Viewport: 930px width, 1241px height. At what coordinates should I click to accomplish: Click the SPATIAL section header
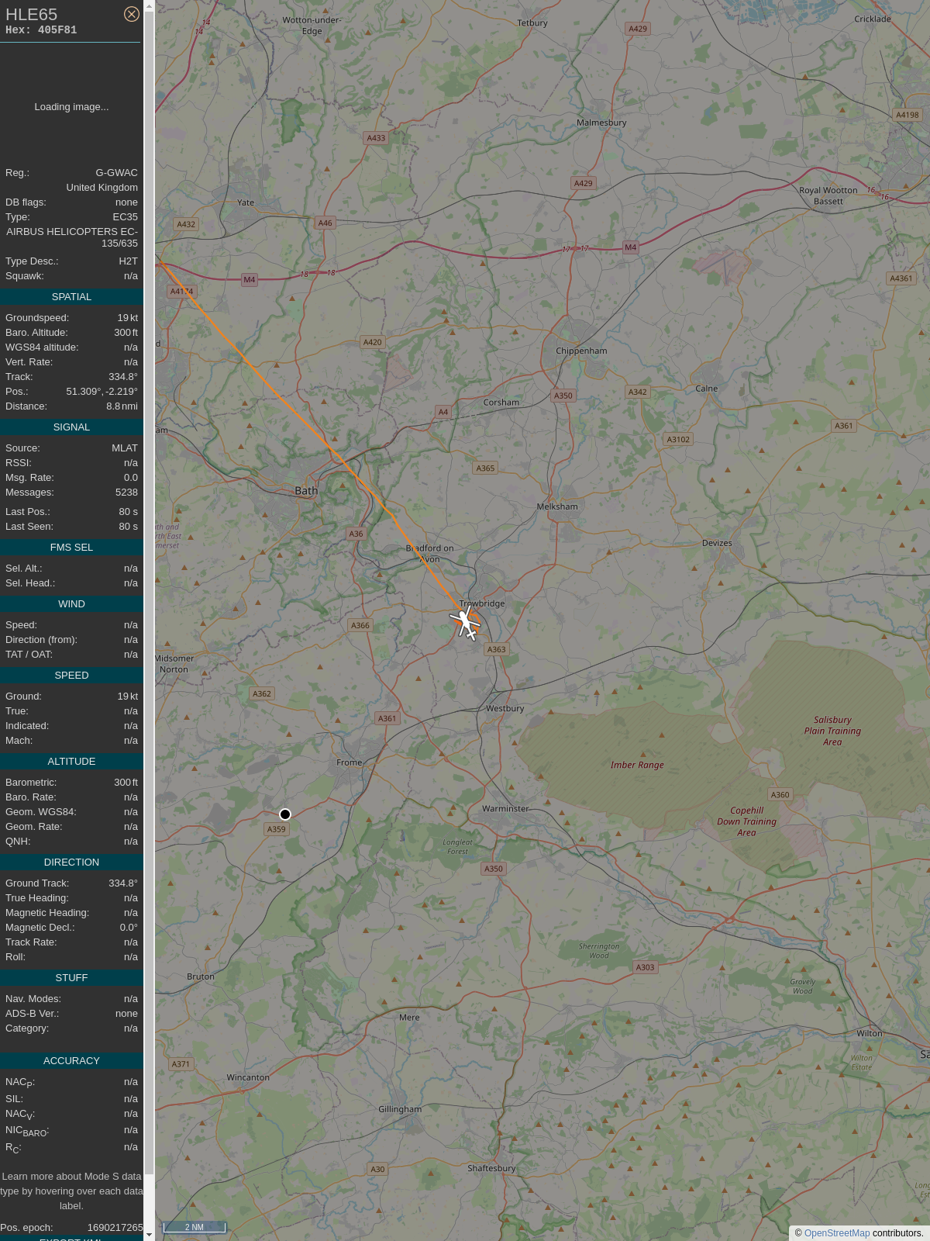pos(71,297)
